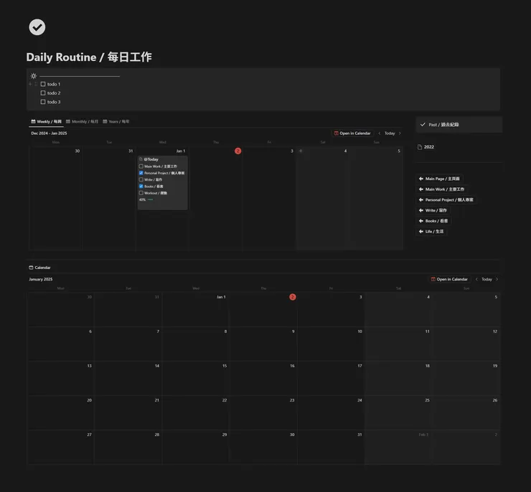Open the Write / 寫作 sidebar link
Image resolution: width=531 pixels, height=492 pixels.
click(433, 210)
